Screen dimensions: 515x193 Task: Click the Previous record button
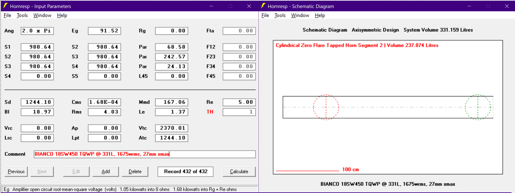click(x=16, y=171)
